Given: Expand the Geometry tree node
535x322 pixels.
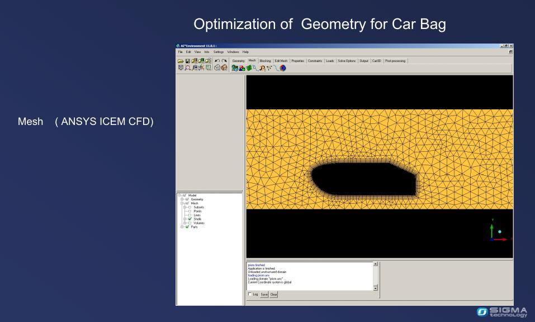Looking at the screenshot, I should point(182,199).
